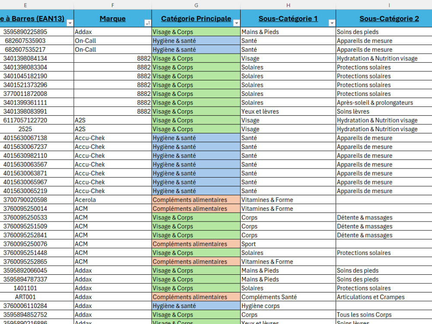
Task: Click Hydratation & Nutrition visage in row 2525
Action: coord(384,129)
